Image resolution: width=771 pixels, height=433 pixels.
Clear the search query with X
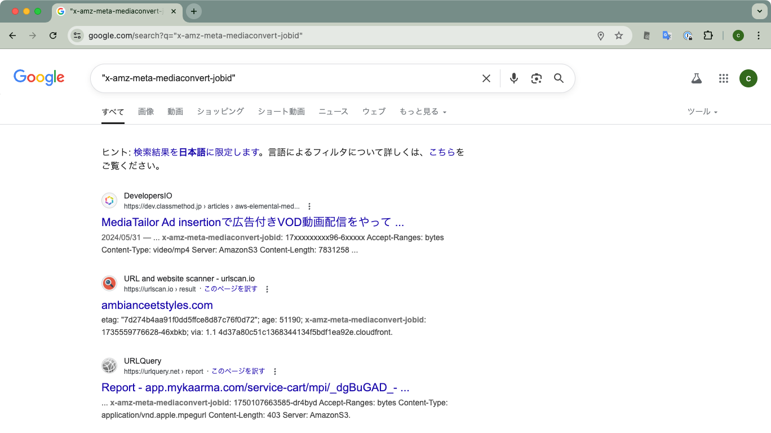[486, 78]
